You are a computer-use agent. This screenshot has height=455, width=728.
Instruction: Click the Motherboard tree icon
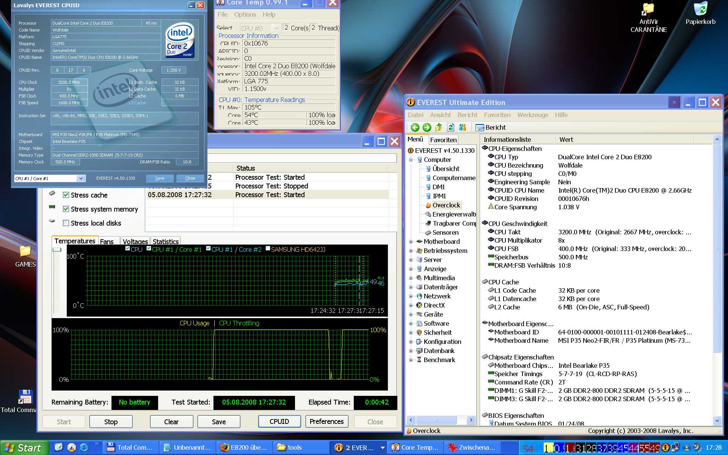pyautogui.click(x=419, y=242)
